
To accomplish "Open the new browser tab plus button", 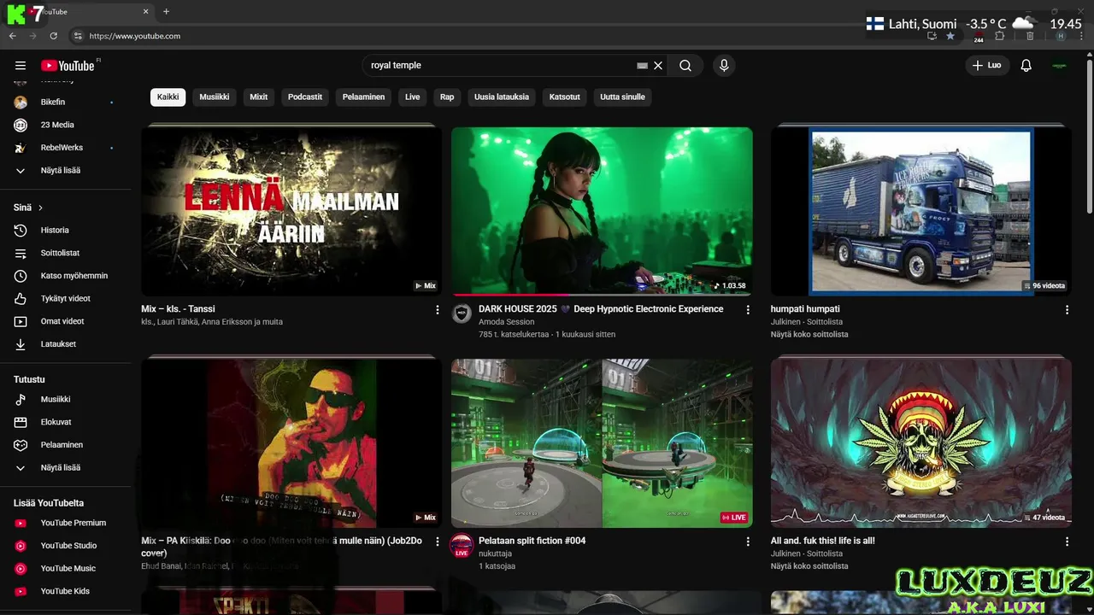I will tap(166, 12).
